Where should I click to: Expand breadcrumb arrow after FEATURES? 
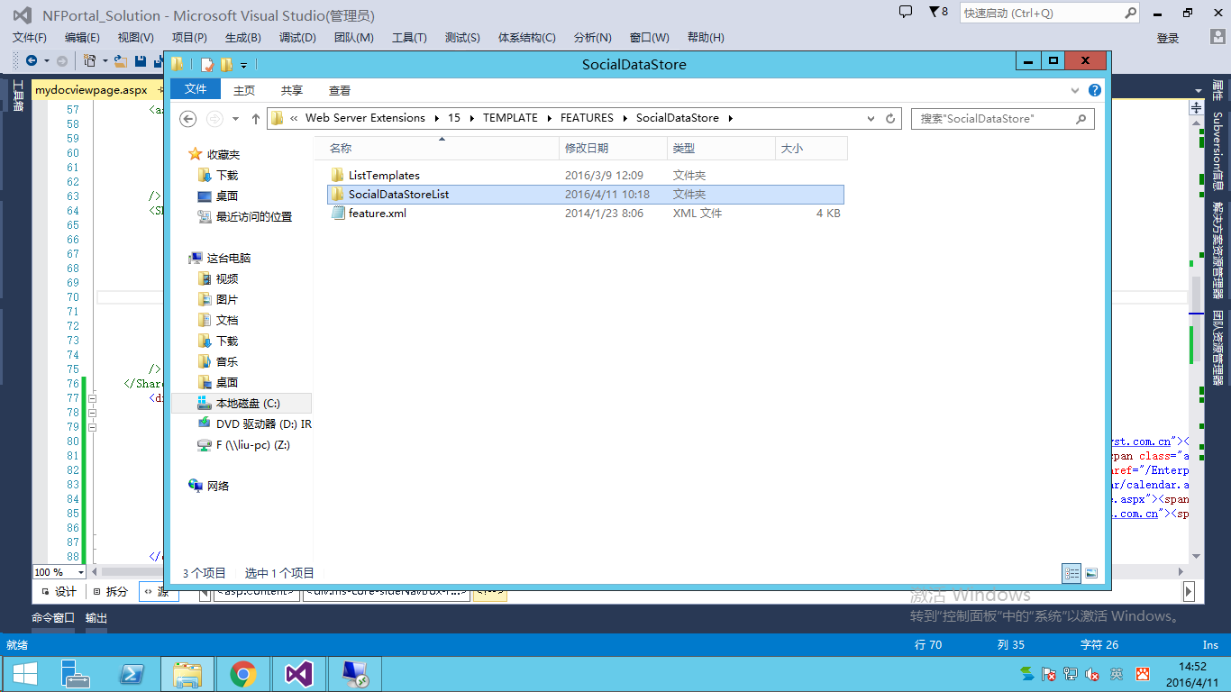click(x=625, y=118)
